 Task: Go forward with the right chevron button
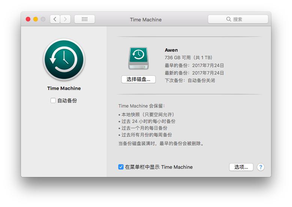pyautogui.click(x=66, y=19)
